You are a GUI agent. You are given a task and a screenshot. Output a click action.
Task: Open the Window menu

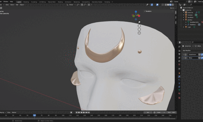point(6,2)
